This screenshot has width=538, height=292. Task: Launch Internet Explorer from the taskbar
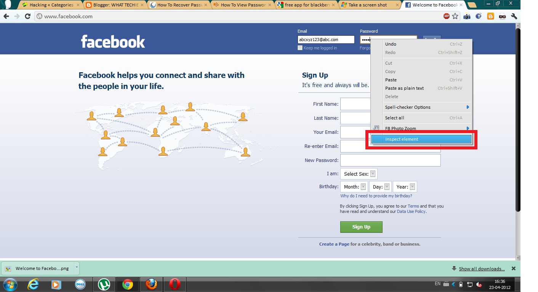click(34, 284)
